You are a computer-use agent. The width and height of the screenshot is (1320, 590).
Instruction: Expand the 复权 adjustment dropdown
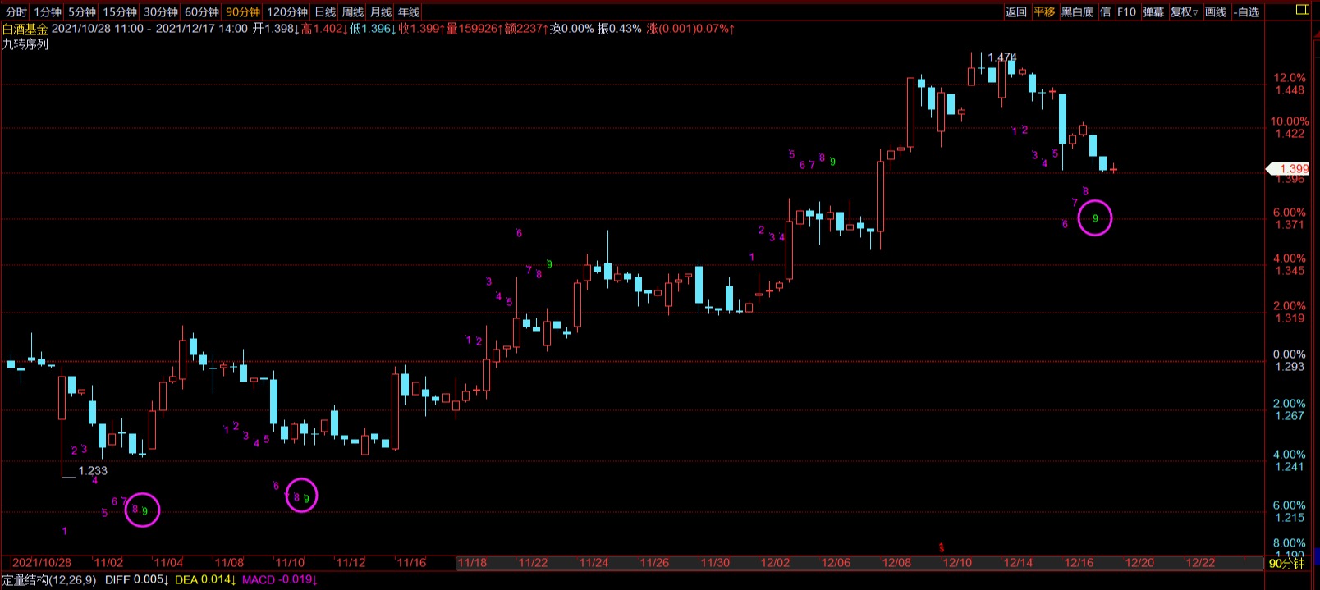point(1184,12)
